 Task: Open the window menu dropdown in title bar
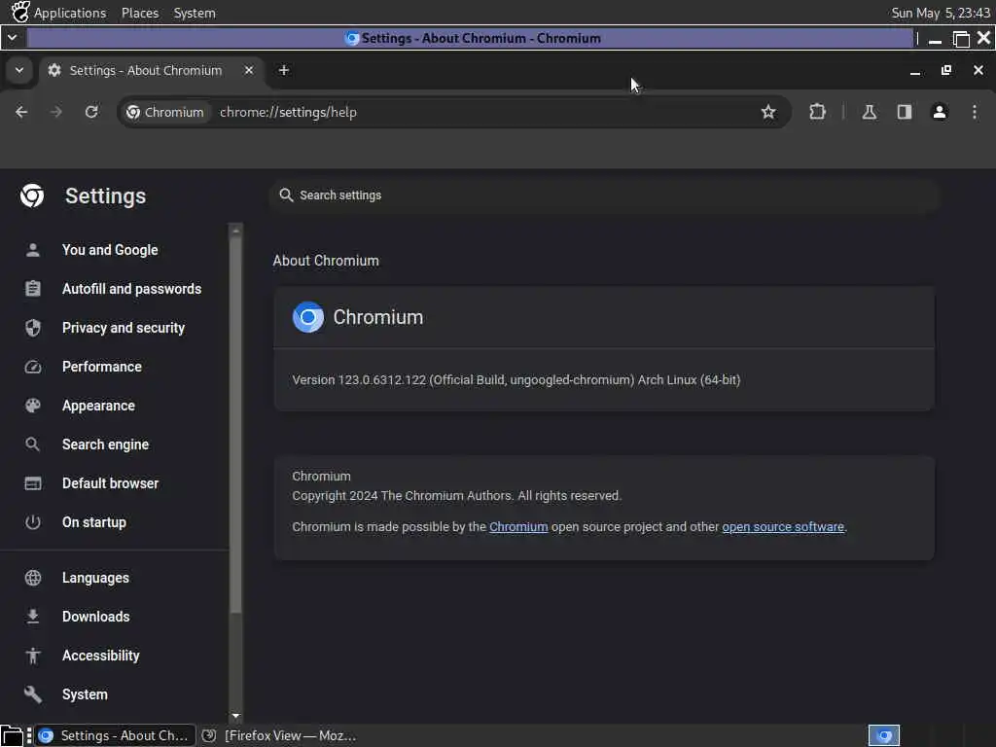click(12, 38)
